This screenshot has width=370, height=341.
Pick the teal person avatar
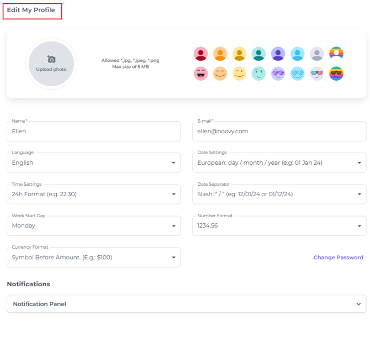[258, 54]
